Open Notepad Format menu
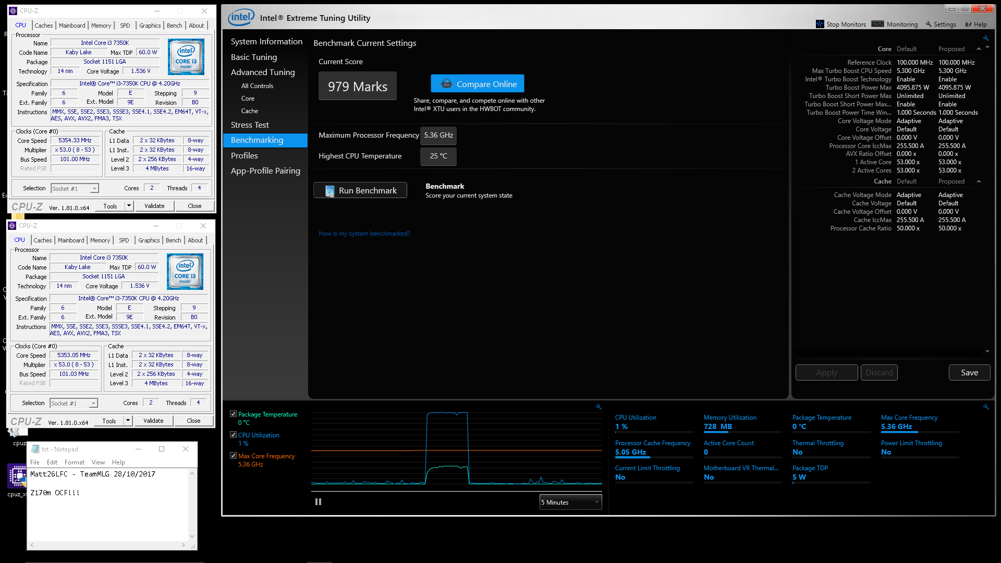This screenshot has height=563, width=1001. pos(75,462)
